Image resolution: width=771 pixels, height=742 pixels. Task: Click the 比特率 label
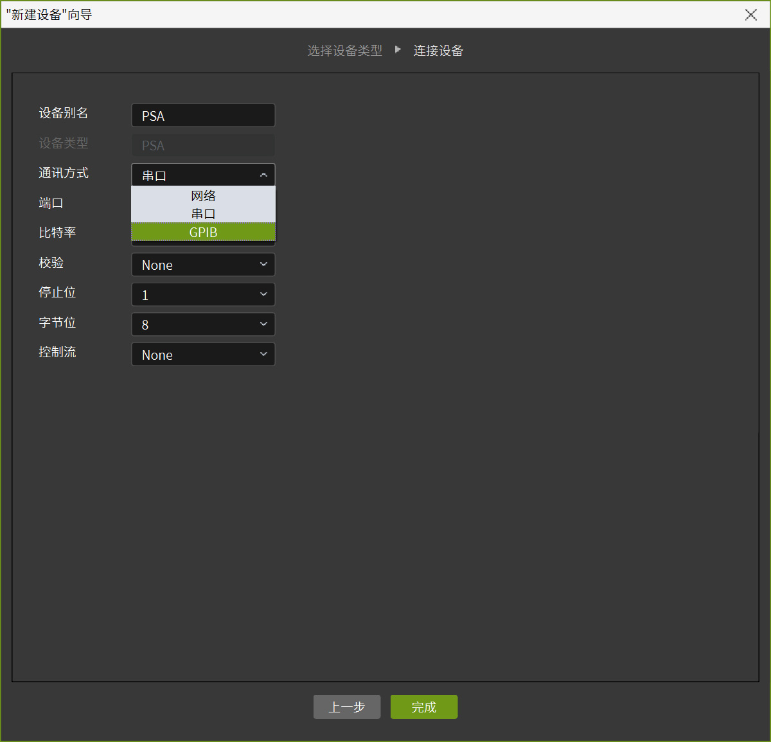57,233
